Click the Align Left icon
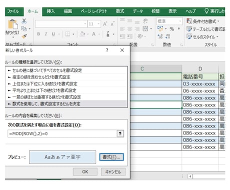Viewport: 230px width, 190px height. click(x=122, y=28)
